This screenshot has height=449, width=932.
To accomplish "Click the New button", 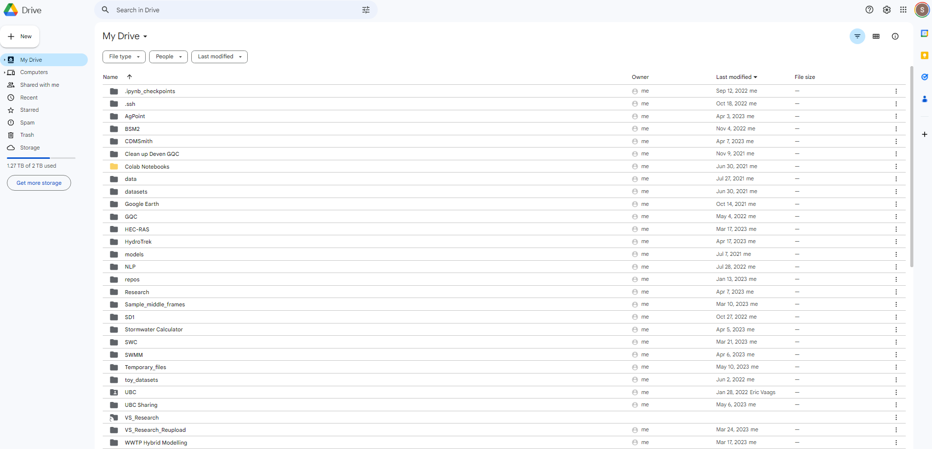I will tap(20, 36).
